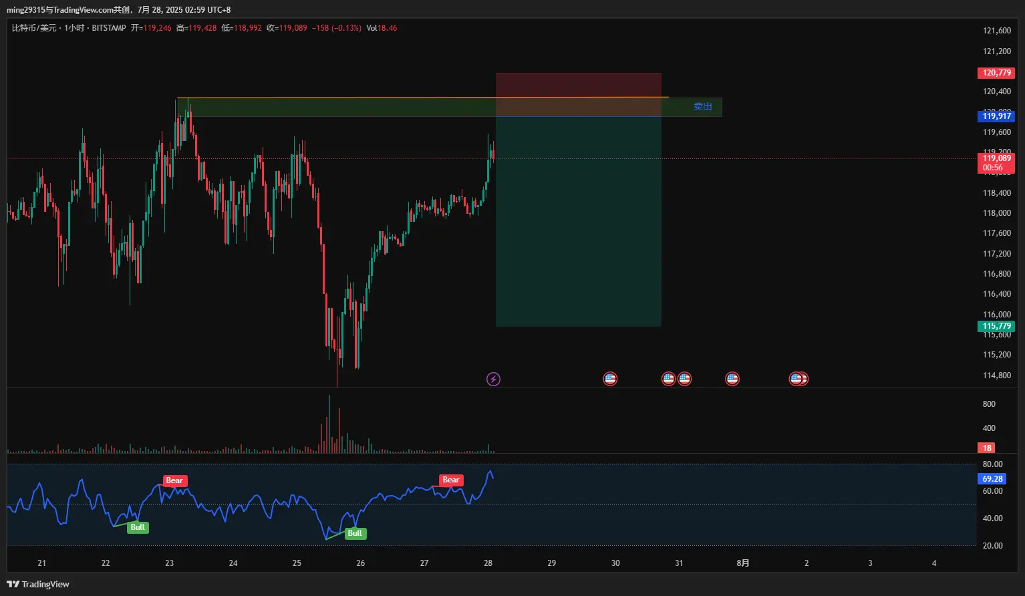Click the 比特币/美元 symbol title
This screenshot has width=1025, height=596.
(34, 28)
